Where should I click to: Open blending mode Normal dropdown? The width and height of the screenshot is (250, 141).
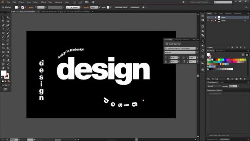214,86
